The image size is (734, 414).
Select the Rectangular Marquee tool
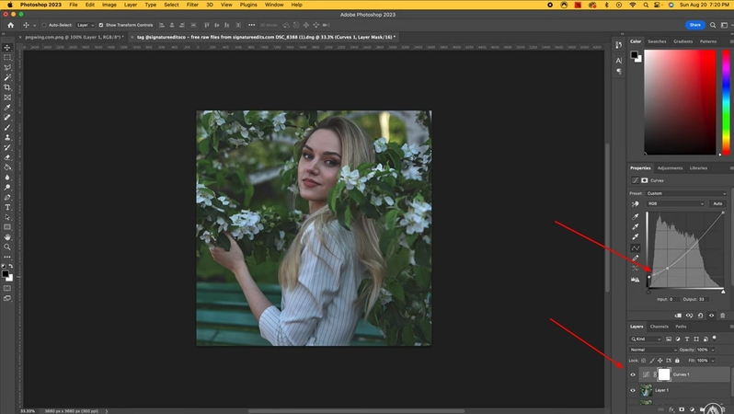pyautogui.click(x=7, y=57)
